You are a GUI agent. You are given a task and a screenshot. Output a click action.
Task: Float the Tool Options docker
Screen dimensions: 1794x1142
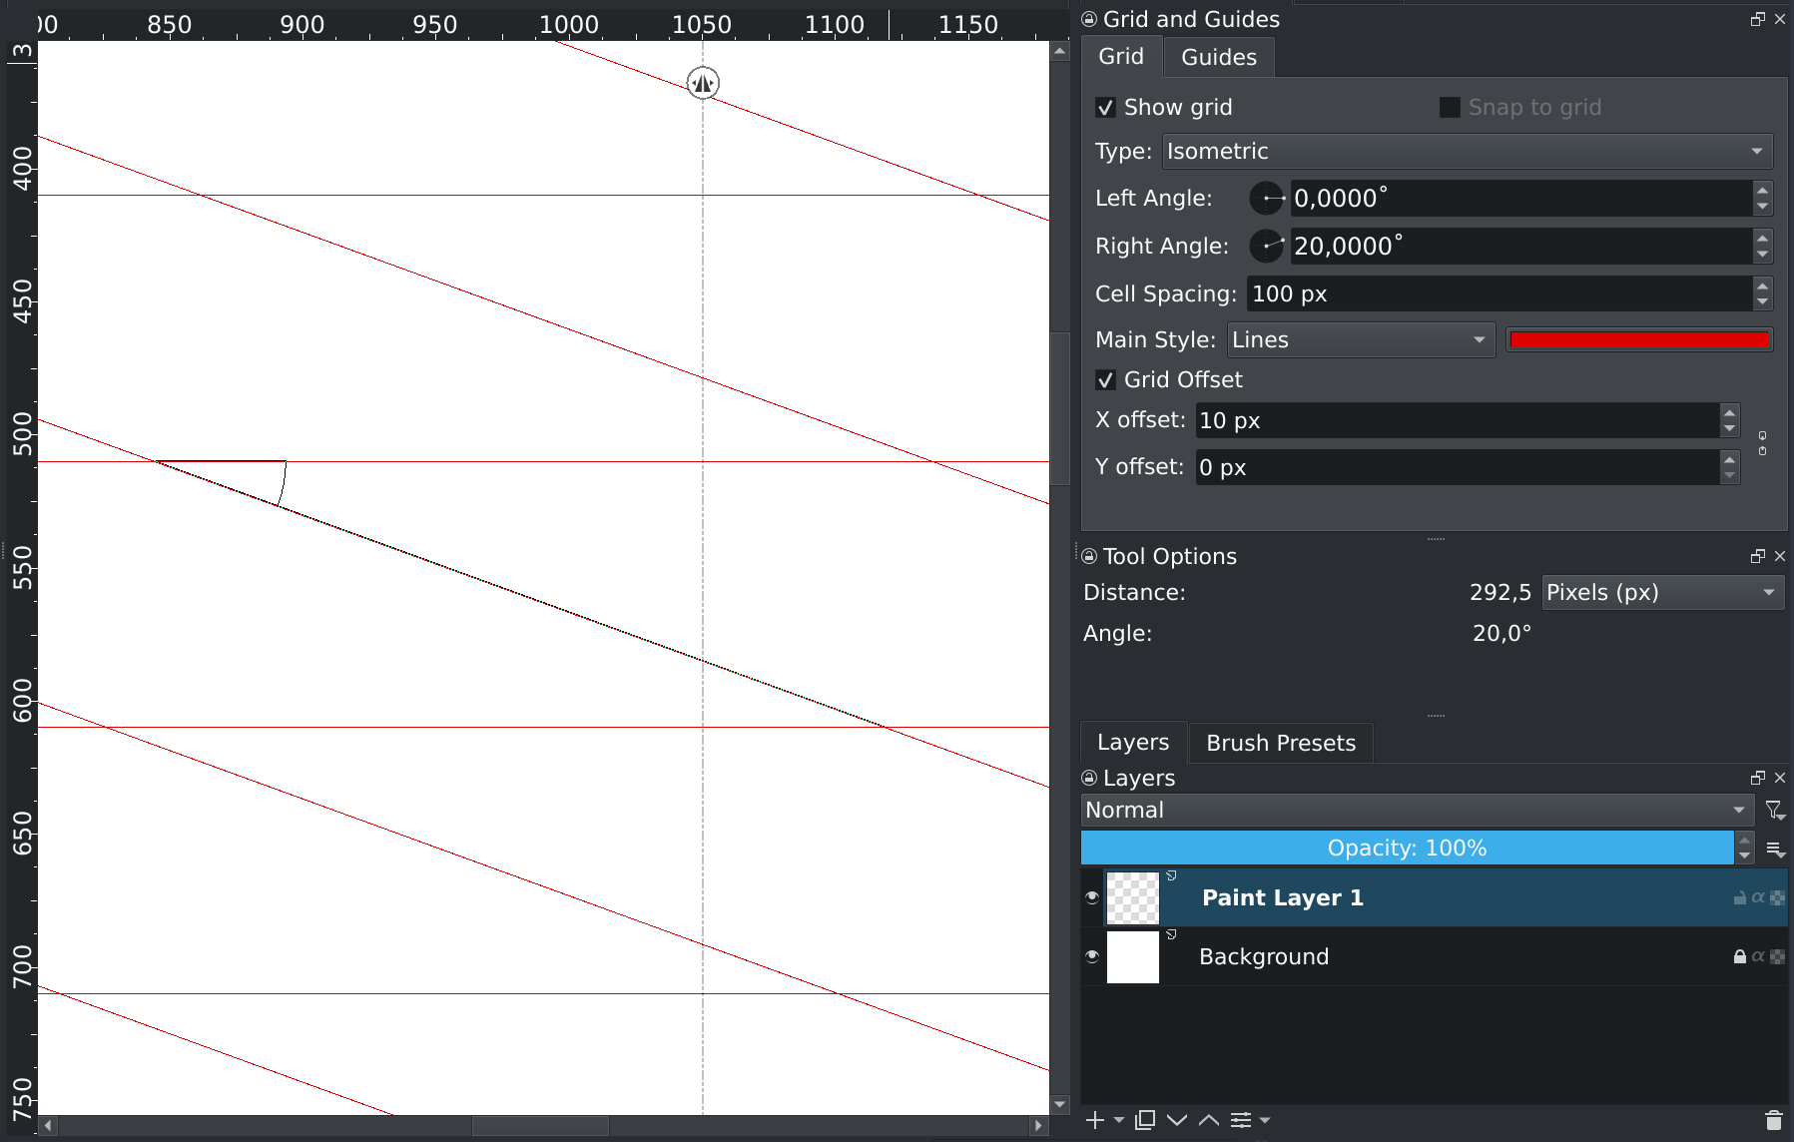click(1758, 556)
